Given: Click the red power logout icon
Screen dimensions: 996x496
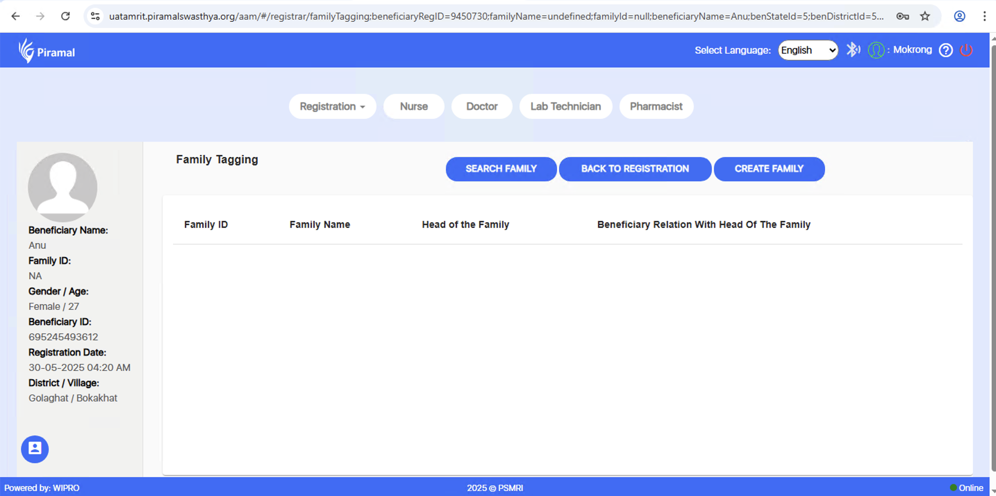Looking at the screenshot, I should [x=966, y=50].
